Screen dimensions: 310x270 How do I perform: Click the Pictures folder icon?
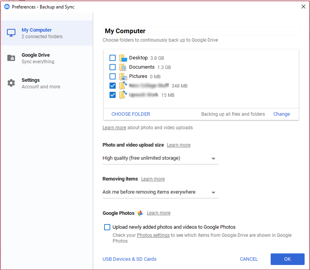coord(123,76)
